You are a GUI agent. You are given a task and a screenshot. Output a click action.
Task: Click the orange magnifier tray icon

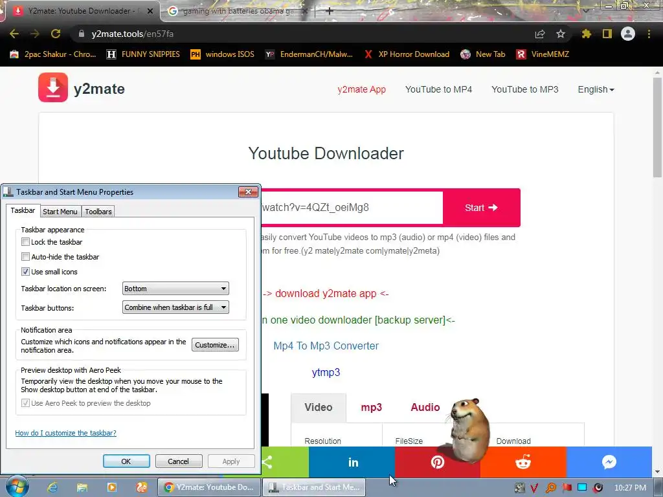pyautogui.click(x=550, y=488)
